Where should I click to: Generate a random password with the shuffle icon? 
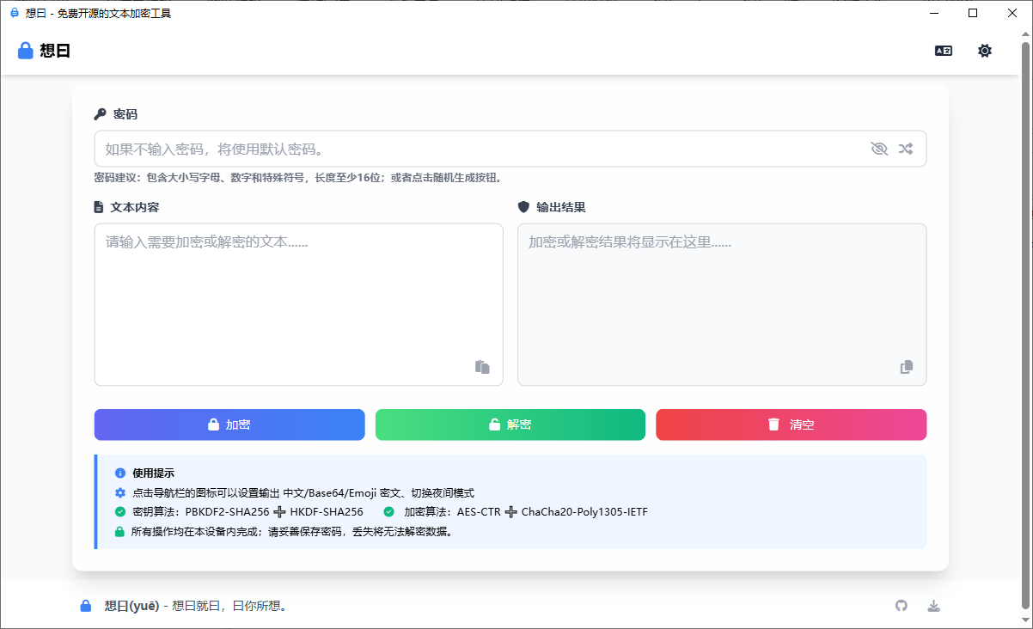tap(905, 148)
